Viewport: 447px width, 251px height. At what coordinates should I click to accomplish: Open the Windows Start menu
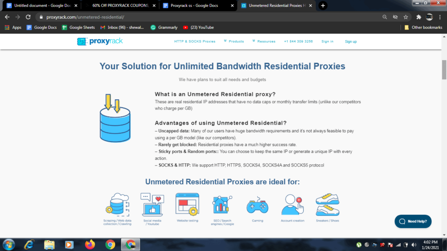point(9,244)
